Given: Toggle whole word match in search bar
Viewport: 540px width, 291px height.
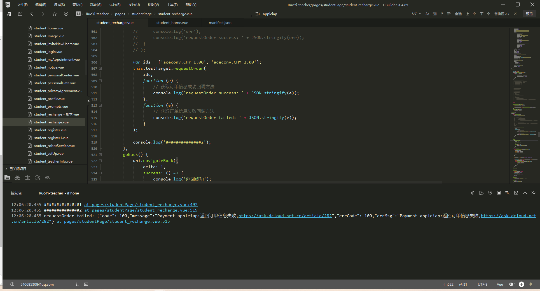Looking at the screenshot, I should 434,14.
